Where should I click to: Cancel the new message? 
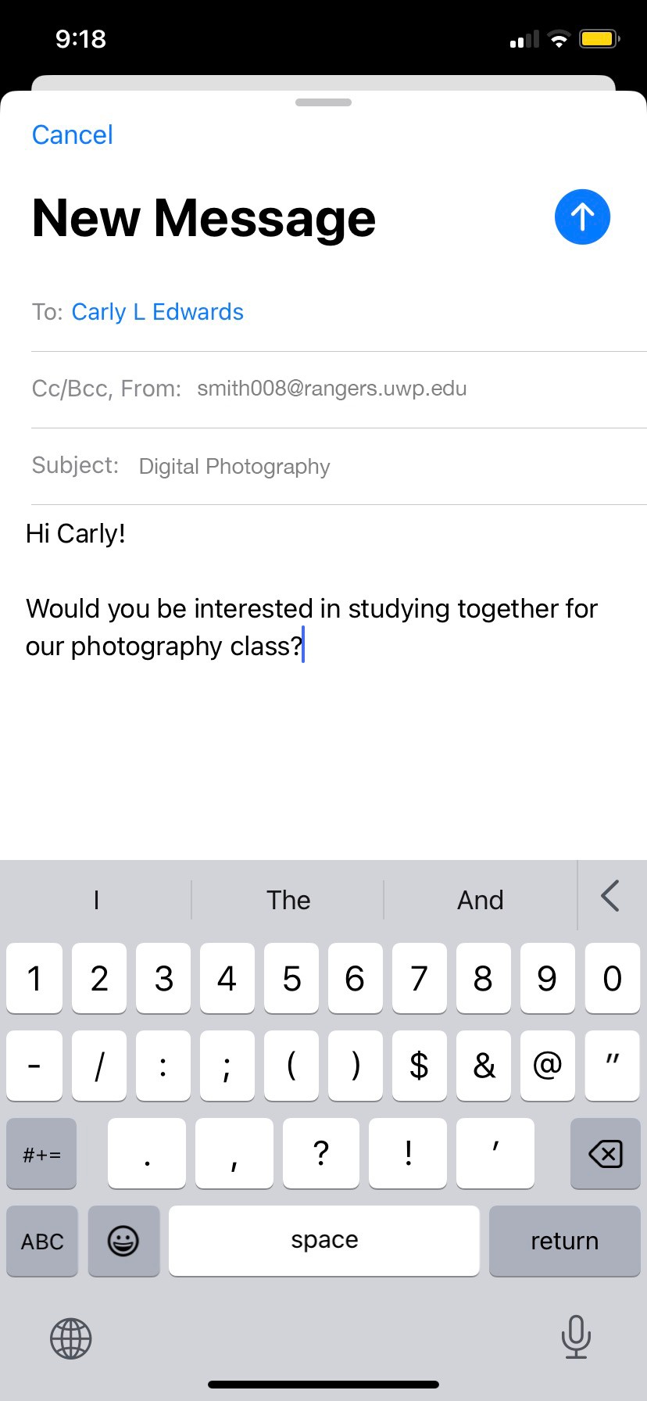73,134
